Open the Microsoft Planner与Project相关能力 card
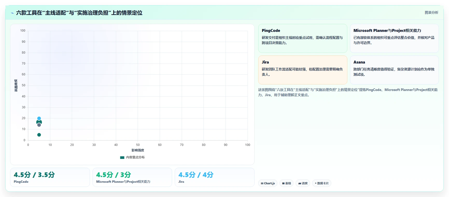The image size is (449, 197). (394, 38)
